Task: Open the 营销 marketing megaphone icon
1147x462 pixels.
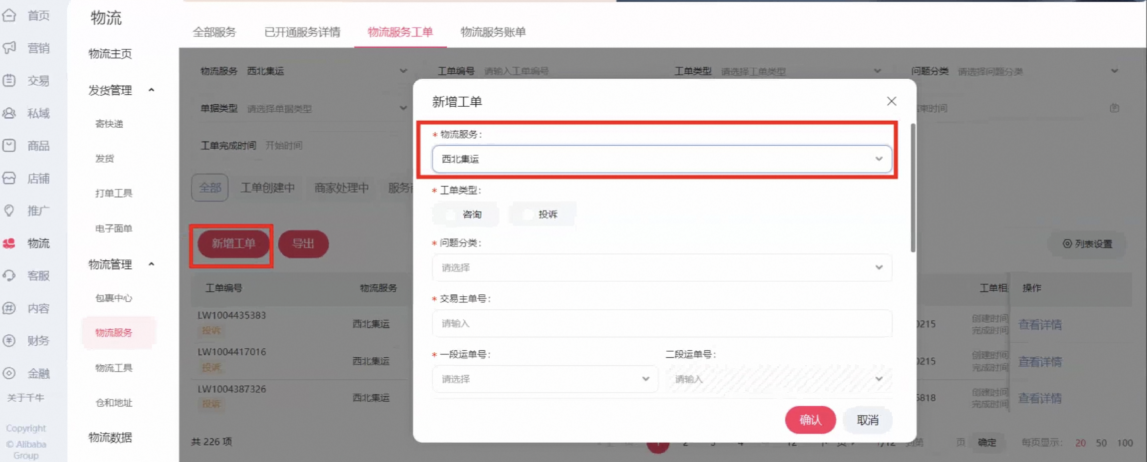Action: click(9, 48)
